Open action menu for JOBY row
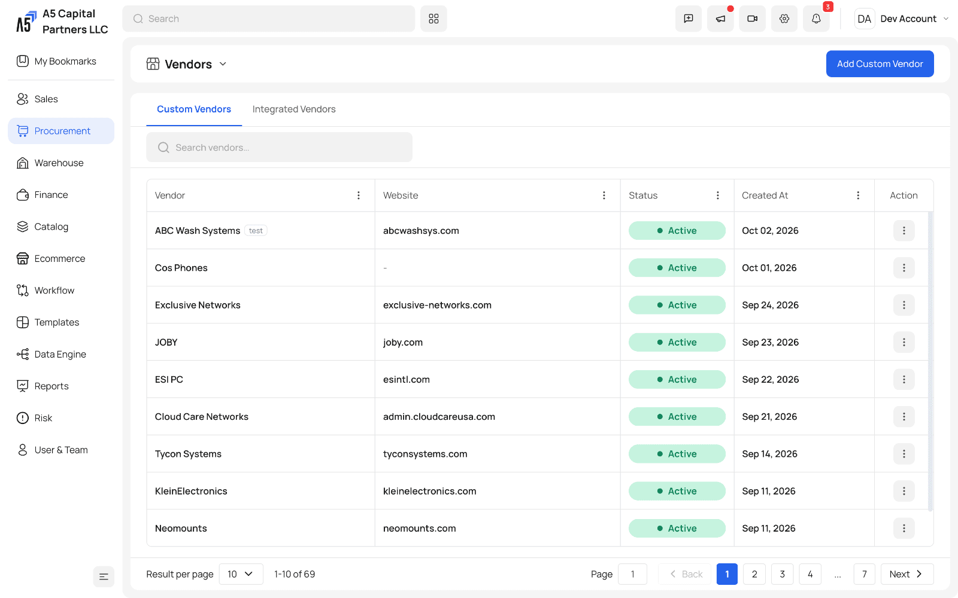This screenshot has height=598, width=958. pyautogui.click(x=904, y=342)
